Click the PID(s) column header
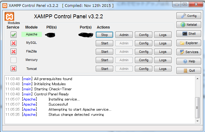This screenshot has height=132, width=205. [51, 27]
